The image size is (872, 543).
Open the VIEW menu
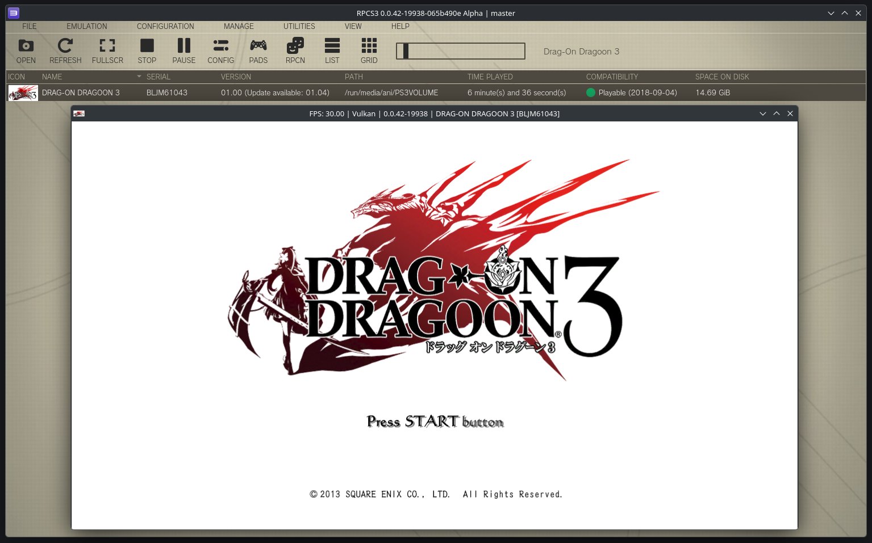pyautogui.click(x=353, y=26)
